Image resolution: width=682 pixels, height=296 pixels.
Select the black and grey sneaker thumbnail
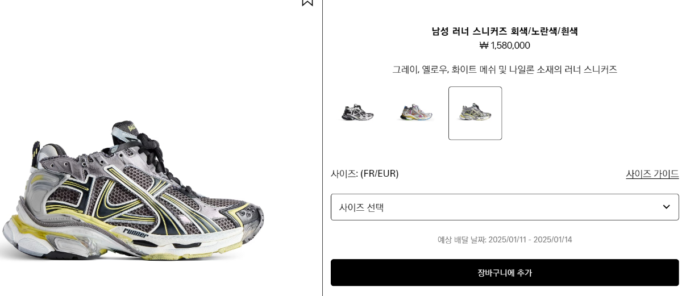click(357, 113)
